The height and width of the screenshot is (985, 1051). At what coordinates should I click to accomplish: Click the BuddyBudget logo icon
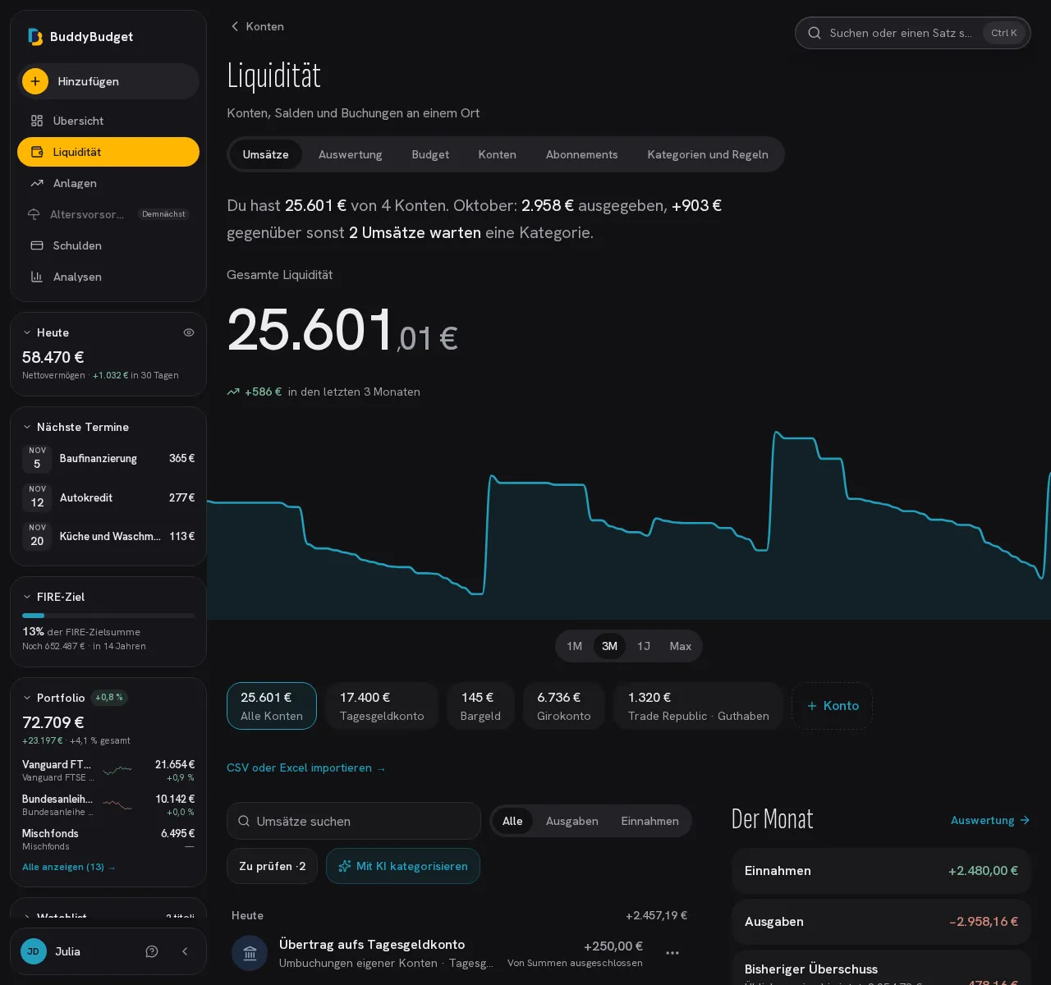[x=35, y=37]
